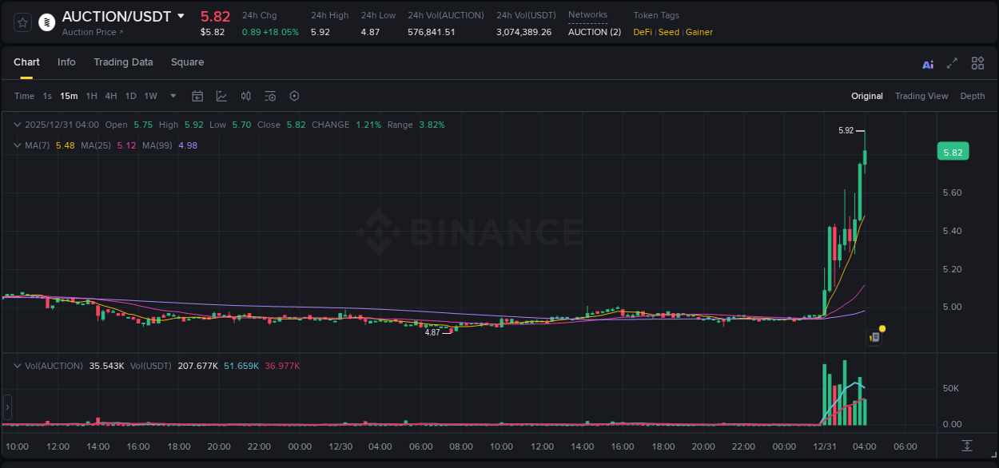Switch to the Info tab
The width and height of the screenshot is (999, 468).
click(x=66, y=62)
